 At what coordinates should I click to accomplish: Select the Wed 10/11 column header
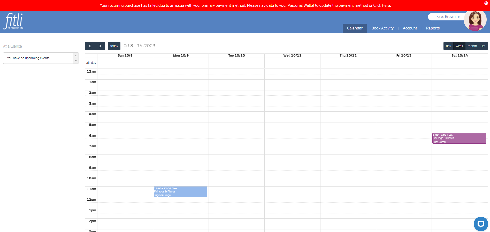[292, 56]
